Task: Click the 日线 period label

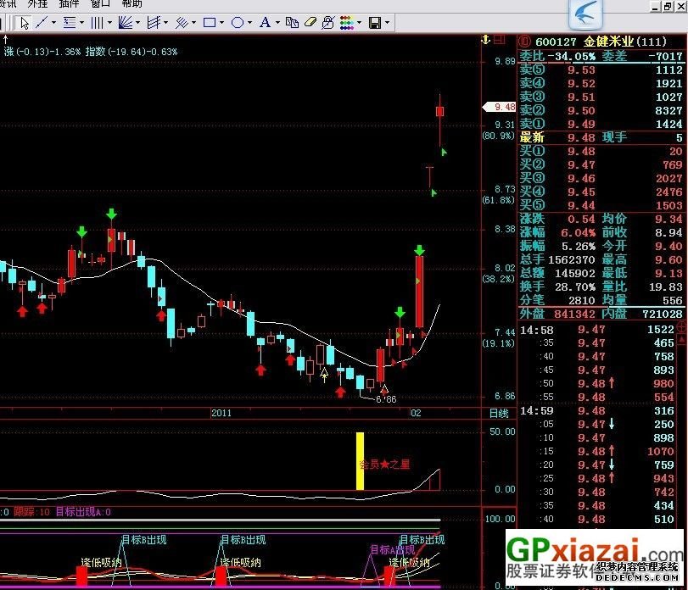Action: click(x=499, y=413)
